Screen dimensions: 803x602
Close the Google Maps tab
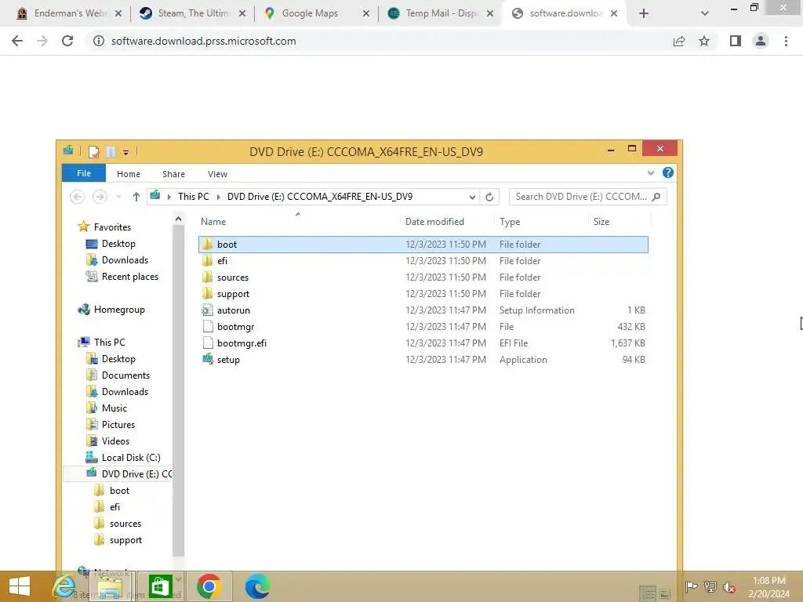pos(365,13)
